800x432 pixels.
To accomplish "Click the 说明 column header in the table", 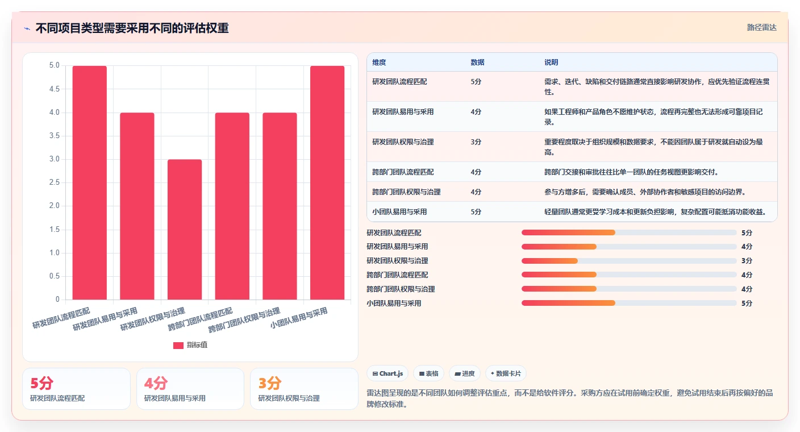I will pos(551,63).
